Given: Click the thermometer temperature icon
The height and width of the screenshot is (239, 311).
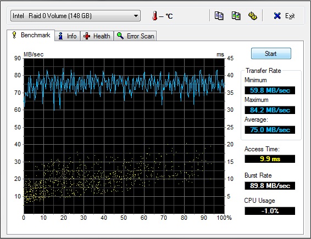Looking at the screenshot, I should (x=155, y=16).
